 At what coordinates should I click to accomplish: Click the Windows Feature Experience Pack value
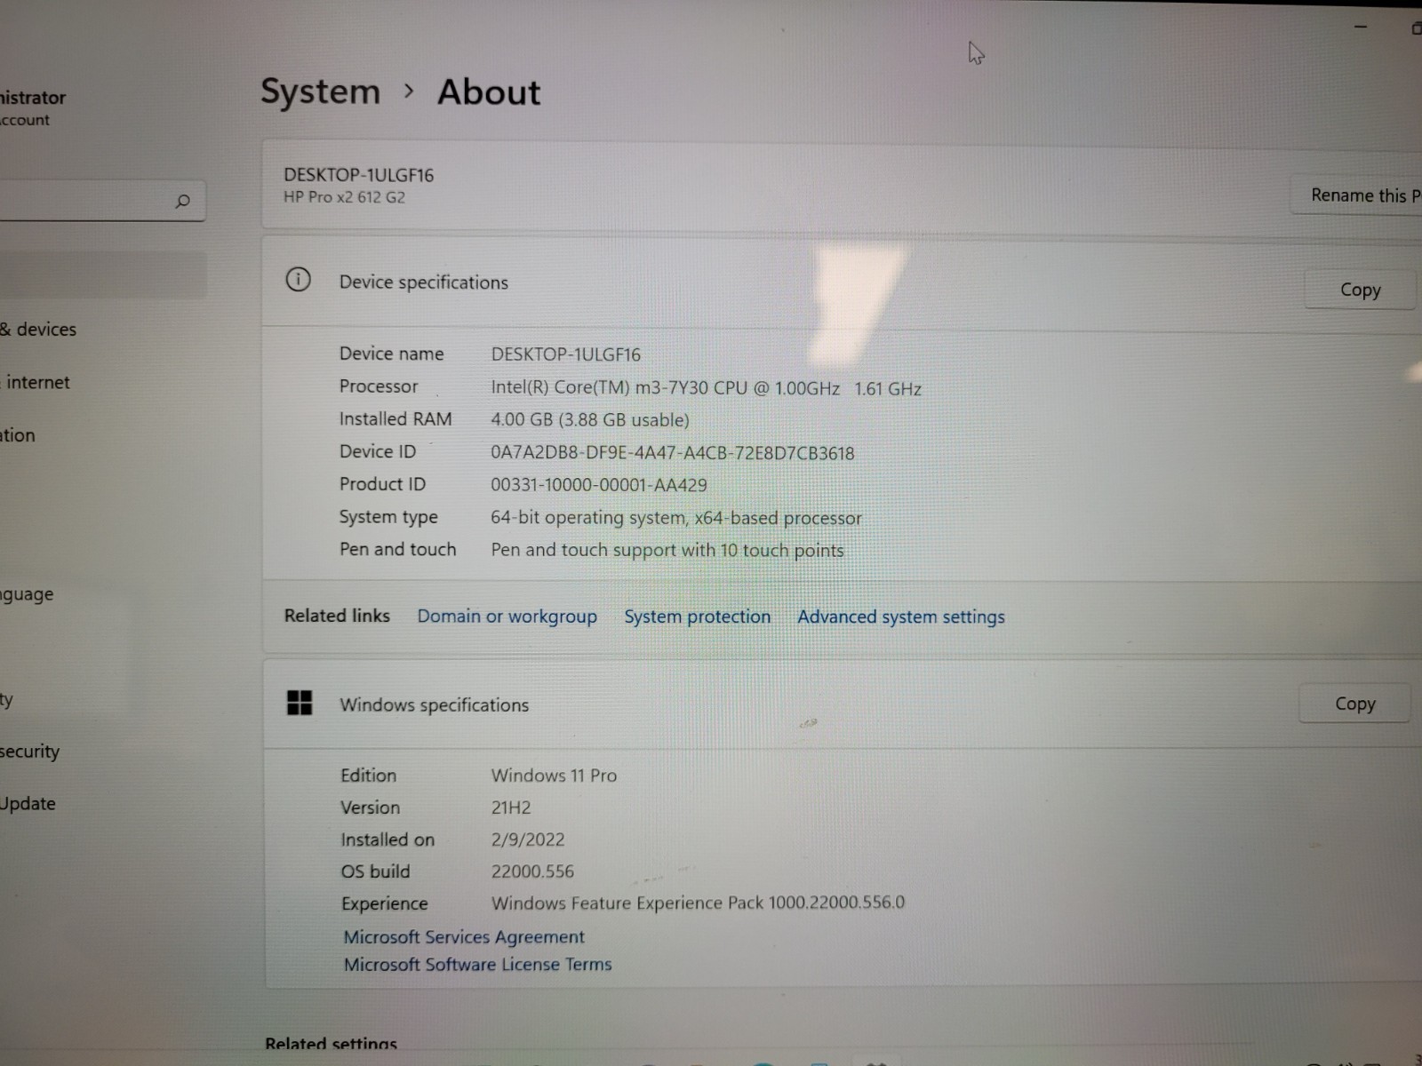[x=698, y=903]
